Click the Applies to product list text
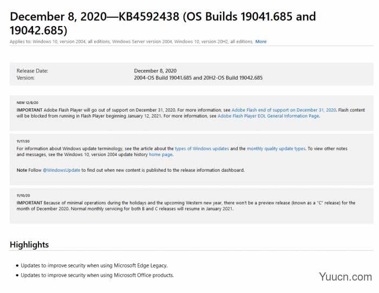The height and width of the screenshot is (293, 379). point(131,42)
